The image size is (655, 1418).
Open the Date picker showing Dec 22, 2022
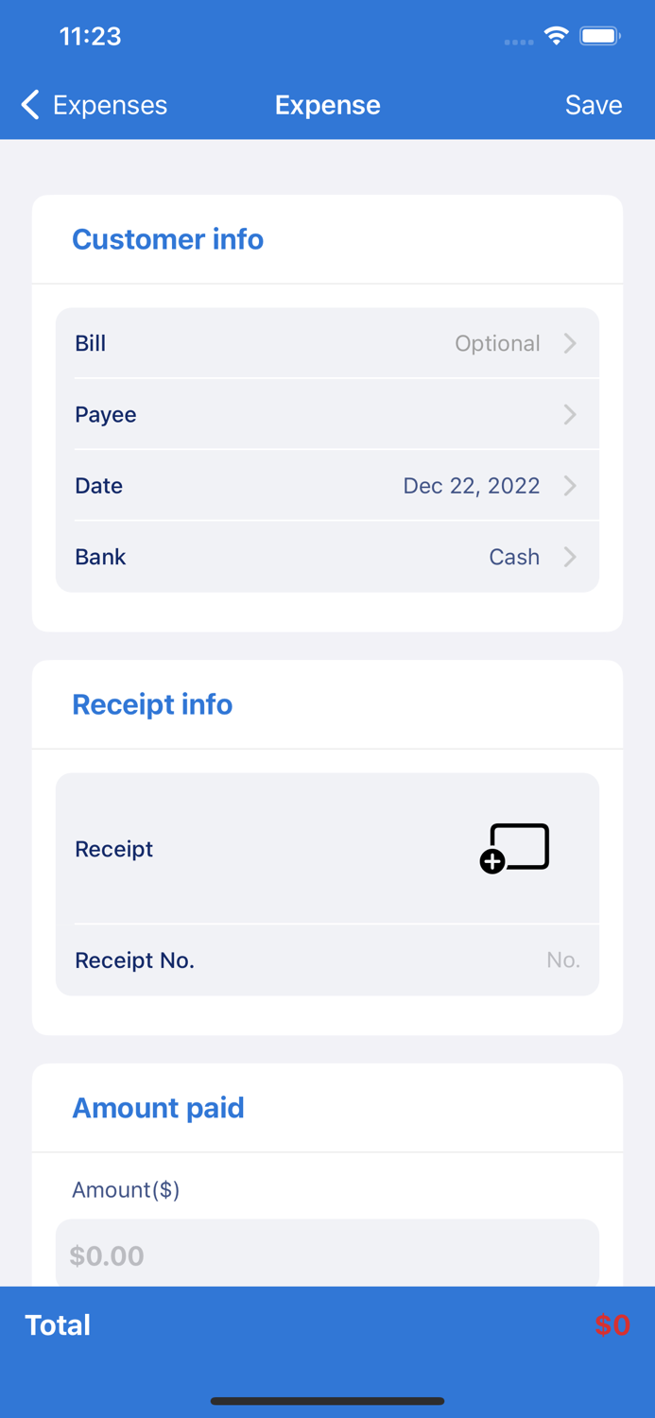[472, 485]
